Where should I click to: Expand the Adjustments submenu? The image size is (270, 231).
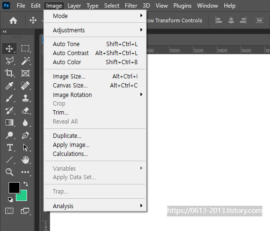[x=95, y=30]
